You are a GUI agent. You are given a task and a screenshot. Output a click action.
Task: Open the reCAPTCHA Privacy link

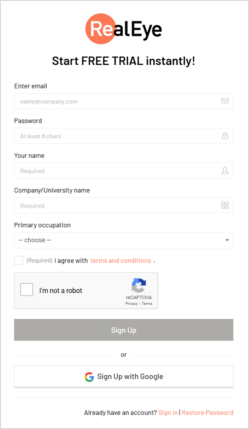coord(131,304)
